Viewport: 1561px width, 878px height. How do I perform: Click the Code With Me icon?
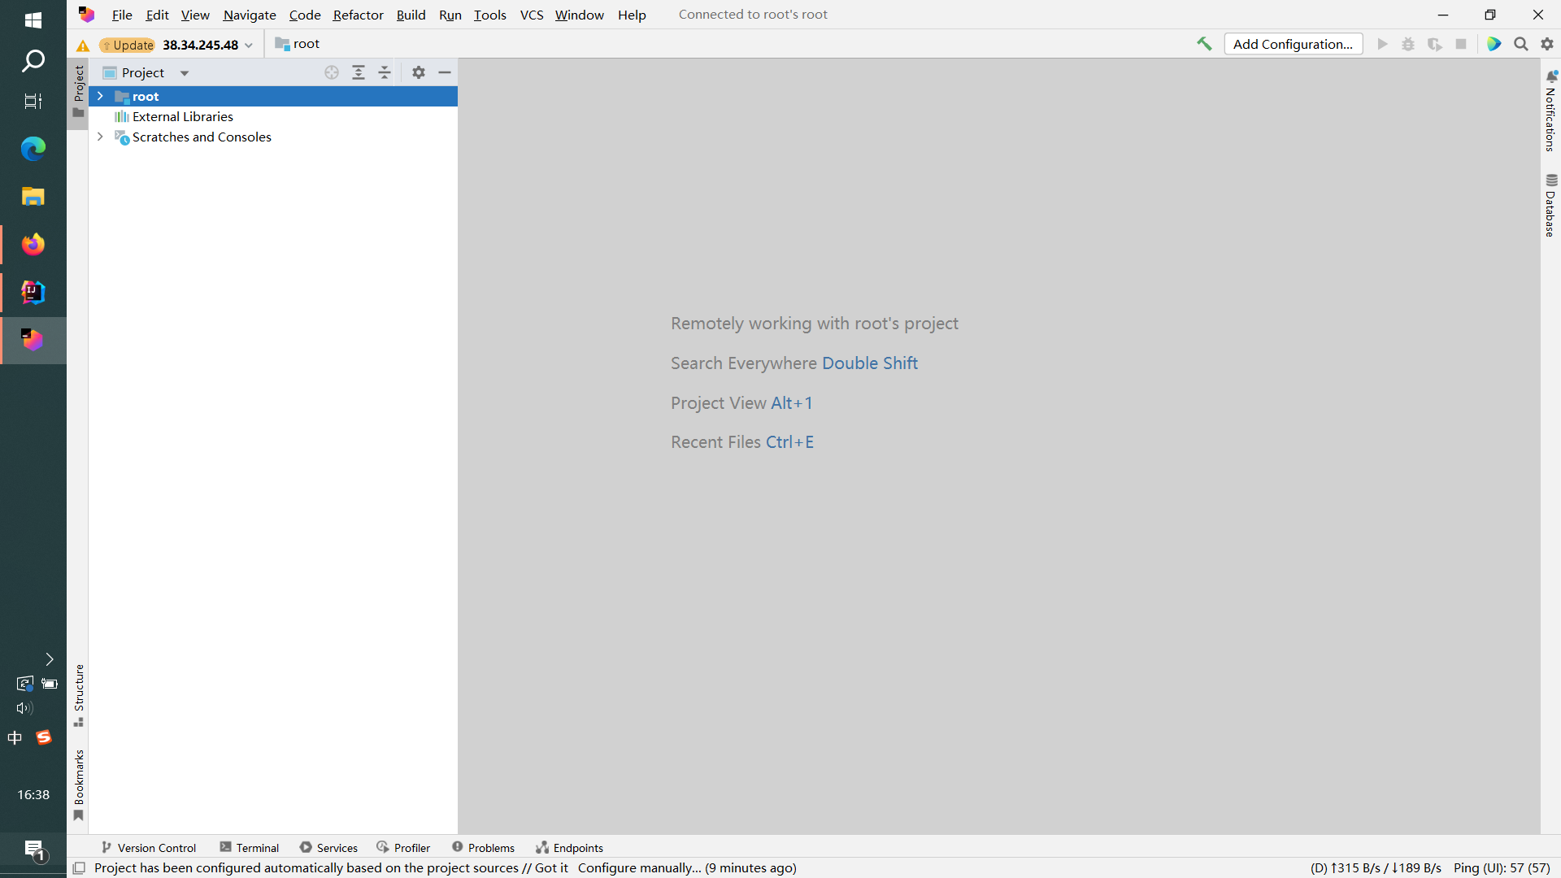[x=1494, y=44]
